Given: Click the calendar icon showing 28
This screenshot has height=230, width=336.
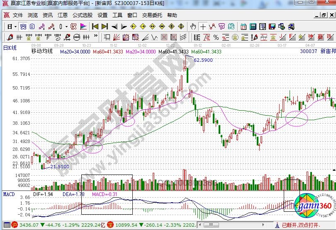Looking at the screenshot, I should pos(242,26).
